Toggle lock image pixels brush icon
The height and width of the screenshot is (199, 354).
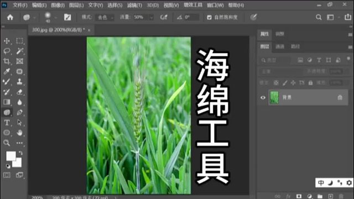tap(285, 83)
